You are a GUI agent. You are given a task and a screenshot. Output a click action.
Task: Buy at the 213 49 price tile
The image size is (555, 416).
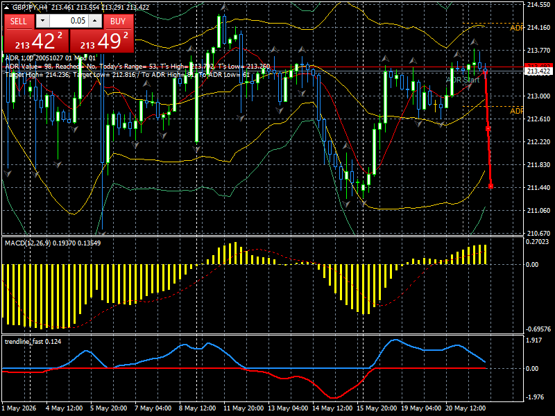click(101, 41)
